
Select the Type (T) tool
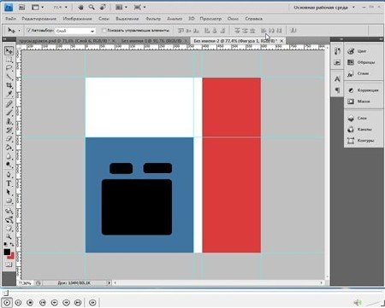pos(9,183)
